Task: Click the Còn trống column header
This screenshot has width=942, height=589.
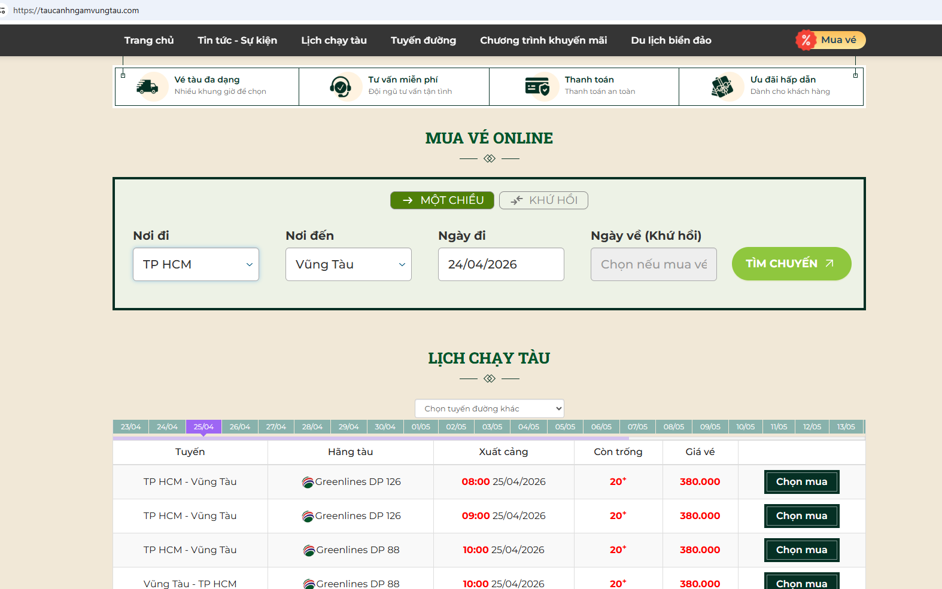Action: [618, 452]
